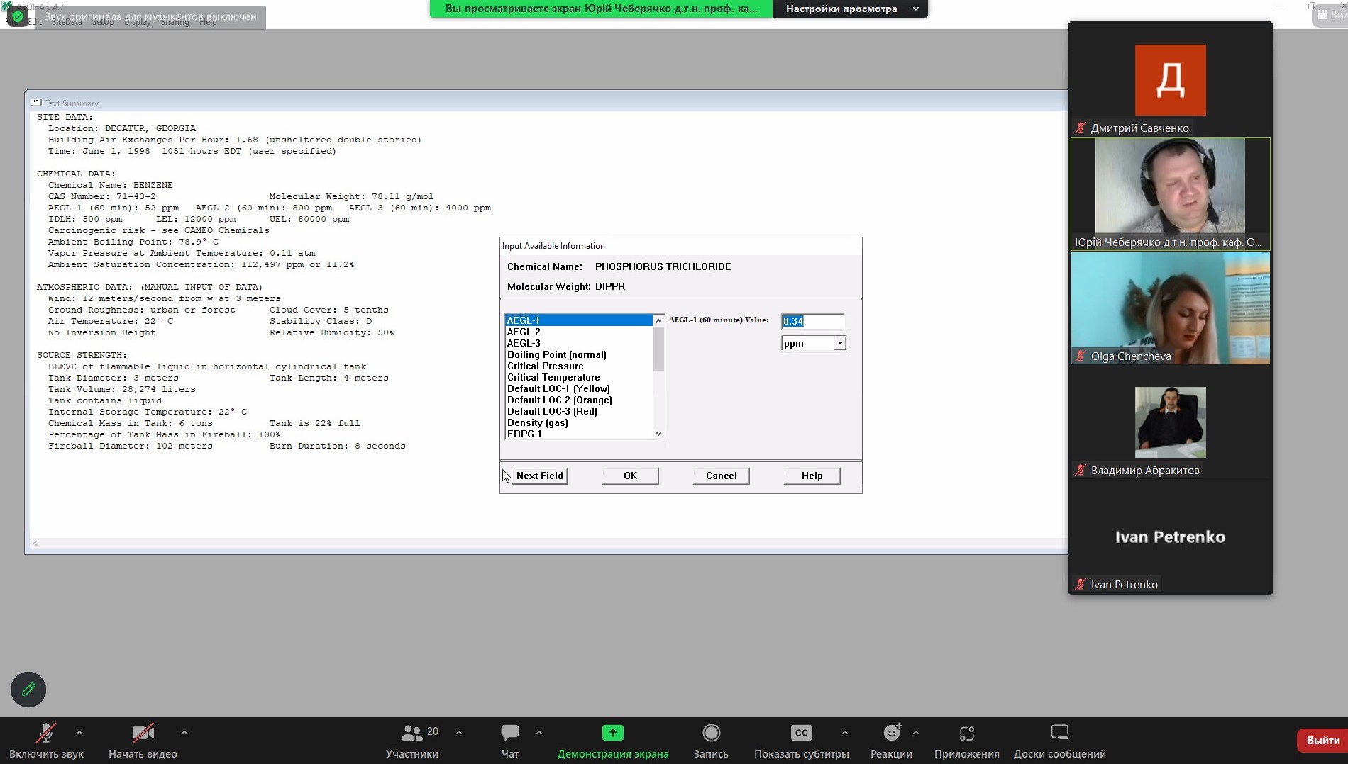
Task: Expand caret next to Реакции
Action: coord(916,733)
